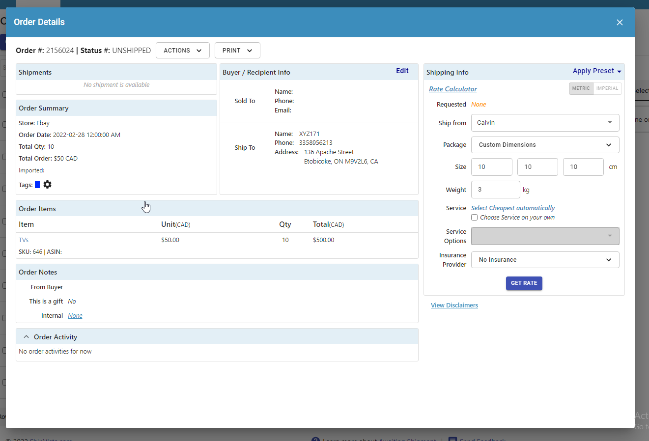The image size is (649, 441).
Task: Open the Apply Preset dropdown
Action: (597, 71)
